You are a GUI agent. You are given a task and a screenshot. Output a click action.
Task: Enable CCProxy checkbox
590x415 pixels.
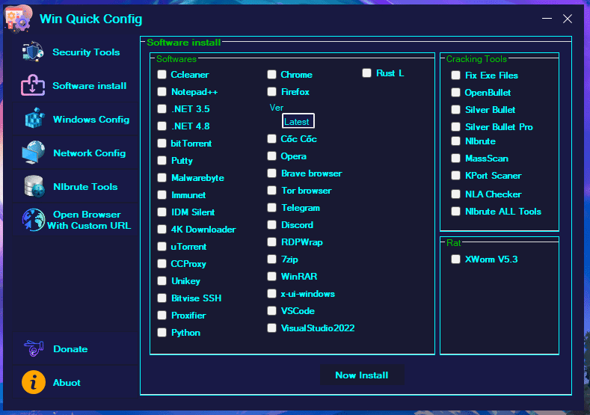click(162, 263)
